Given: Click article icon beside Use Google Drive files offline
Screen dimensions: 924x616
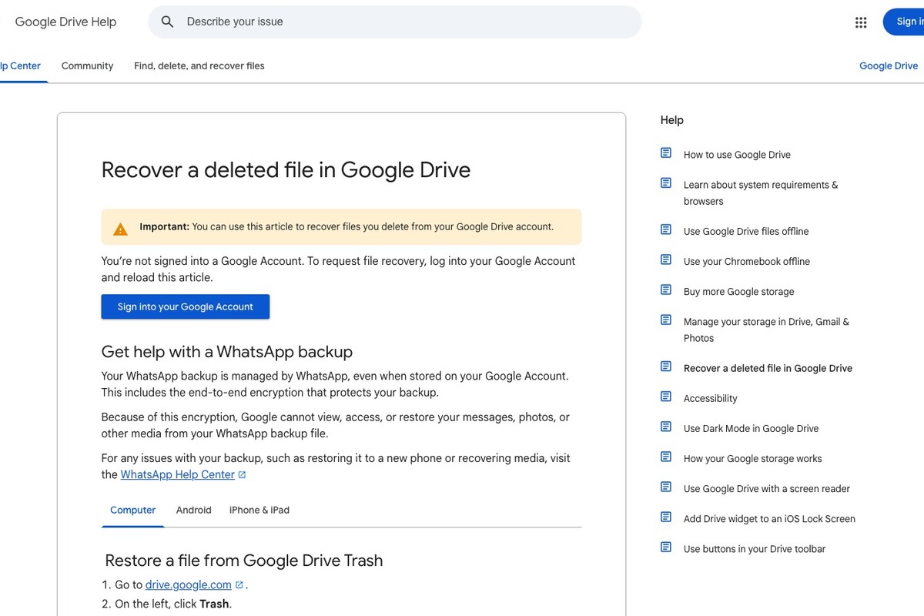Looking at the screenshot, I should [x=666, y=229].
